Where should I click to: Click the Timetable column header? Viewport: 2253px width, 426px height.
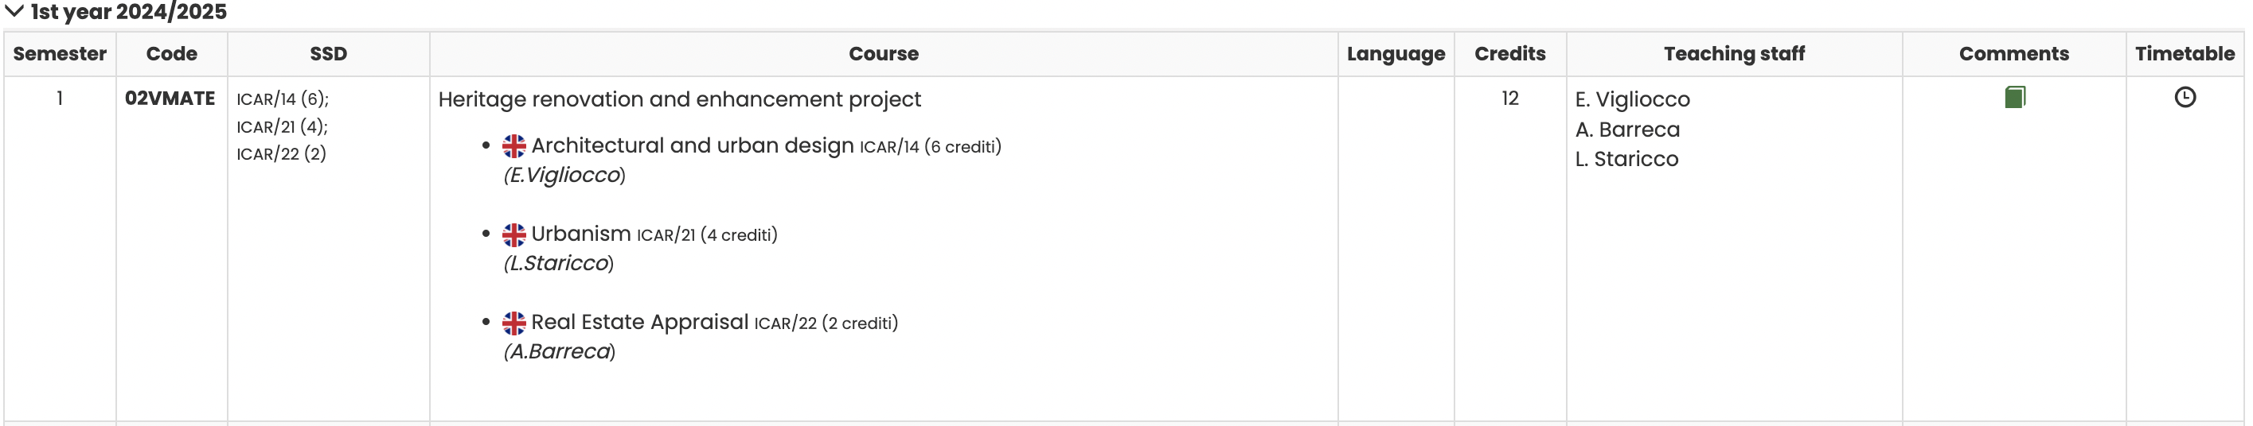(2184, 54)
